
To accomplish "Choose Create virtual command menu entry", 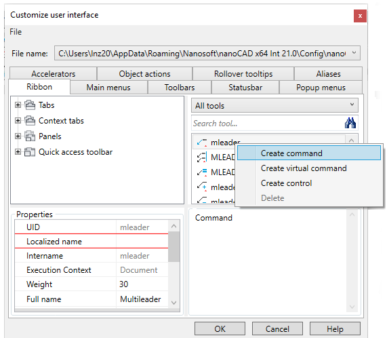I will click(x=309, y=168).
